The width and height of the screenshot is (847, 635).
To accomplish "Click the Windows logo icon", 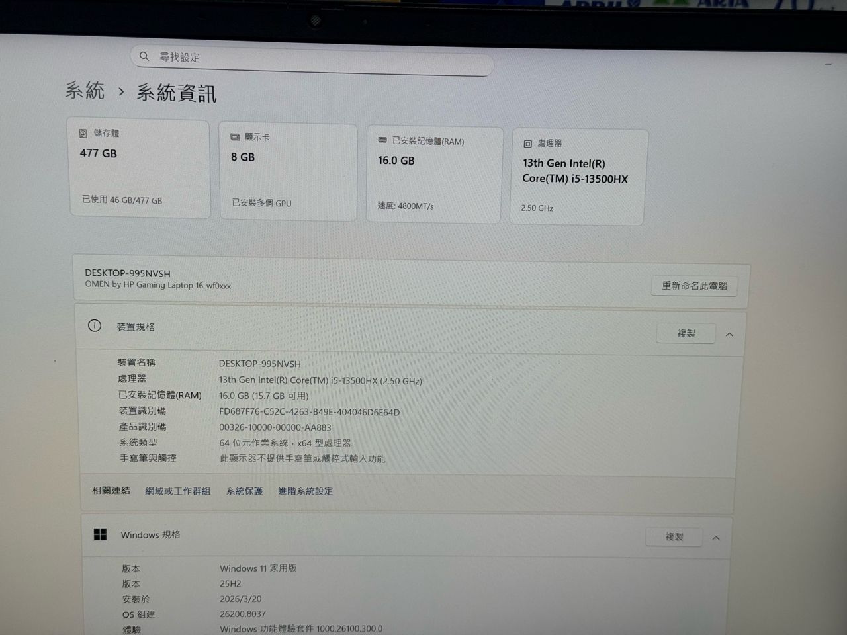I will 101,534.
